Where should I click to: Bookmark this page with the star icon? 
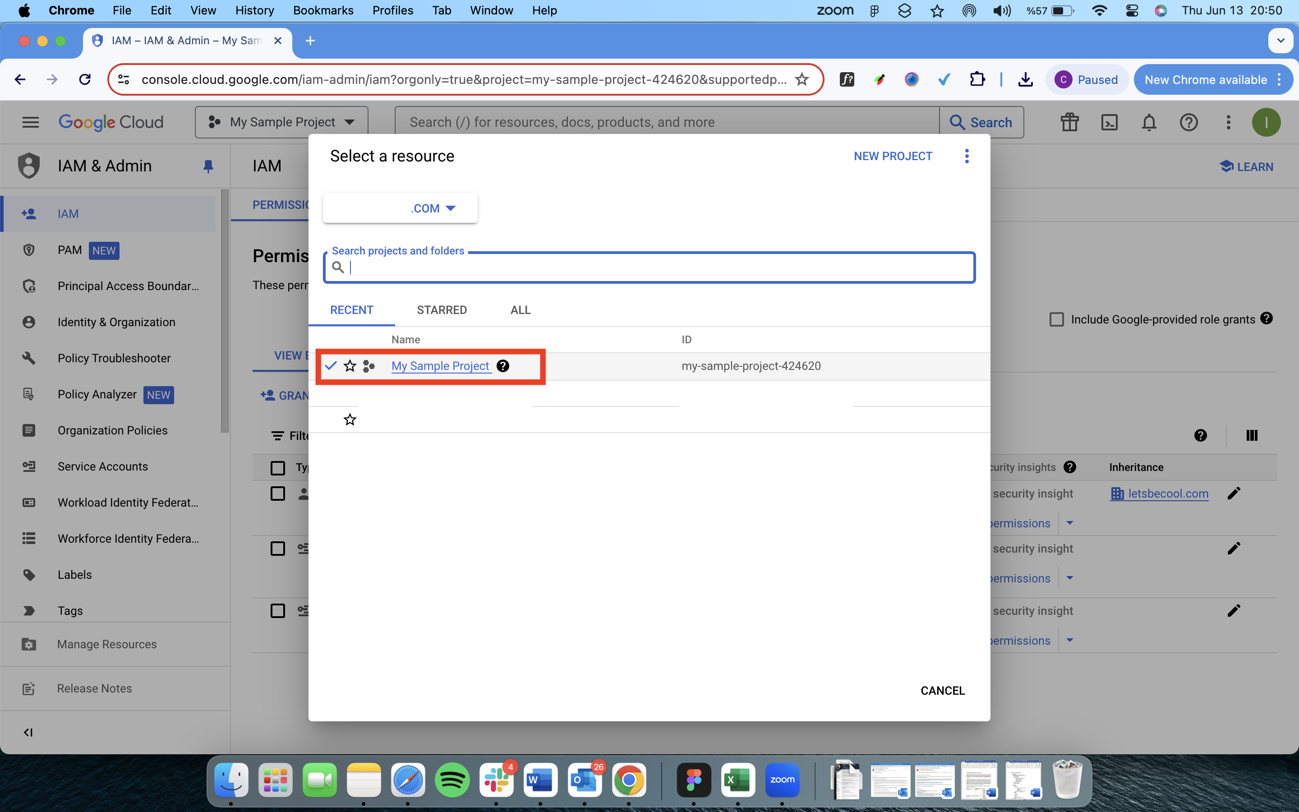(x=802, y=79)
